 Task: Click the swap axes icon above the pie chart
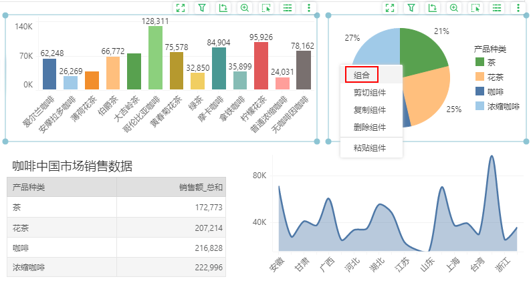(433, 8)
